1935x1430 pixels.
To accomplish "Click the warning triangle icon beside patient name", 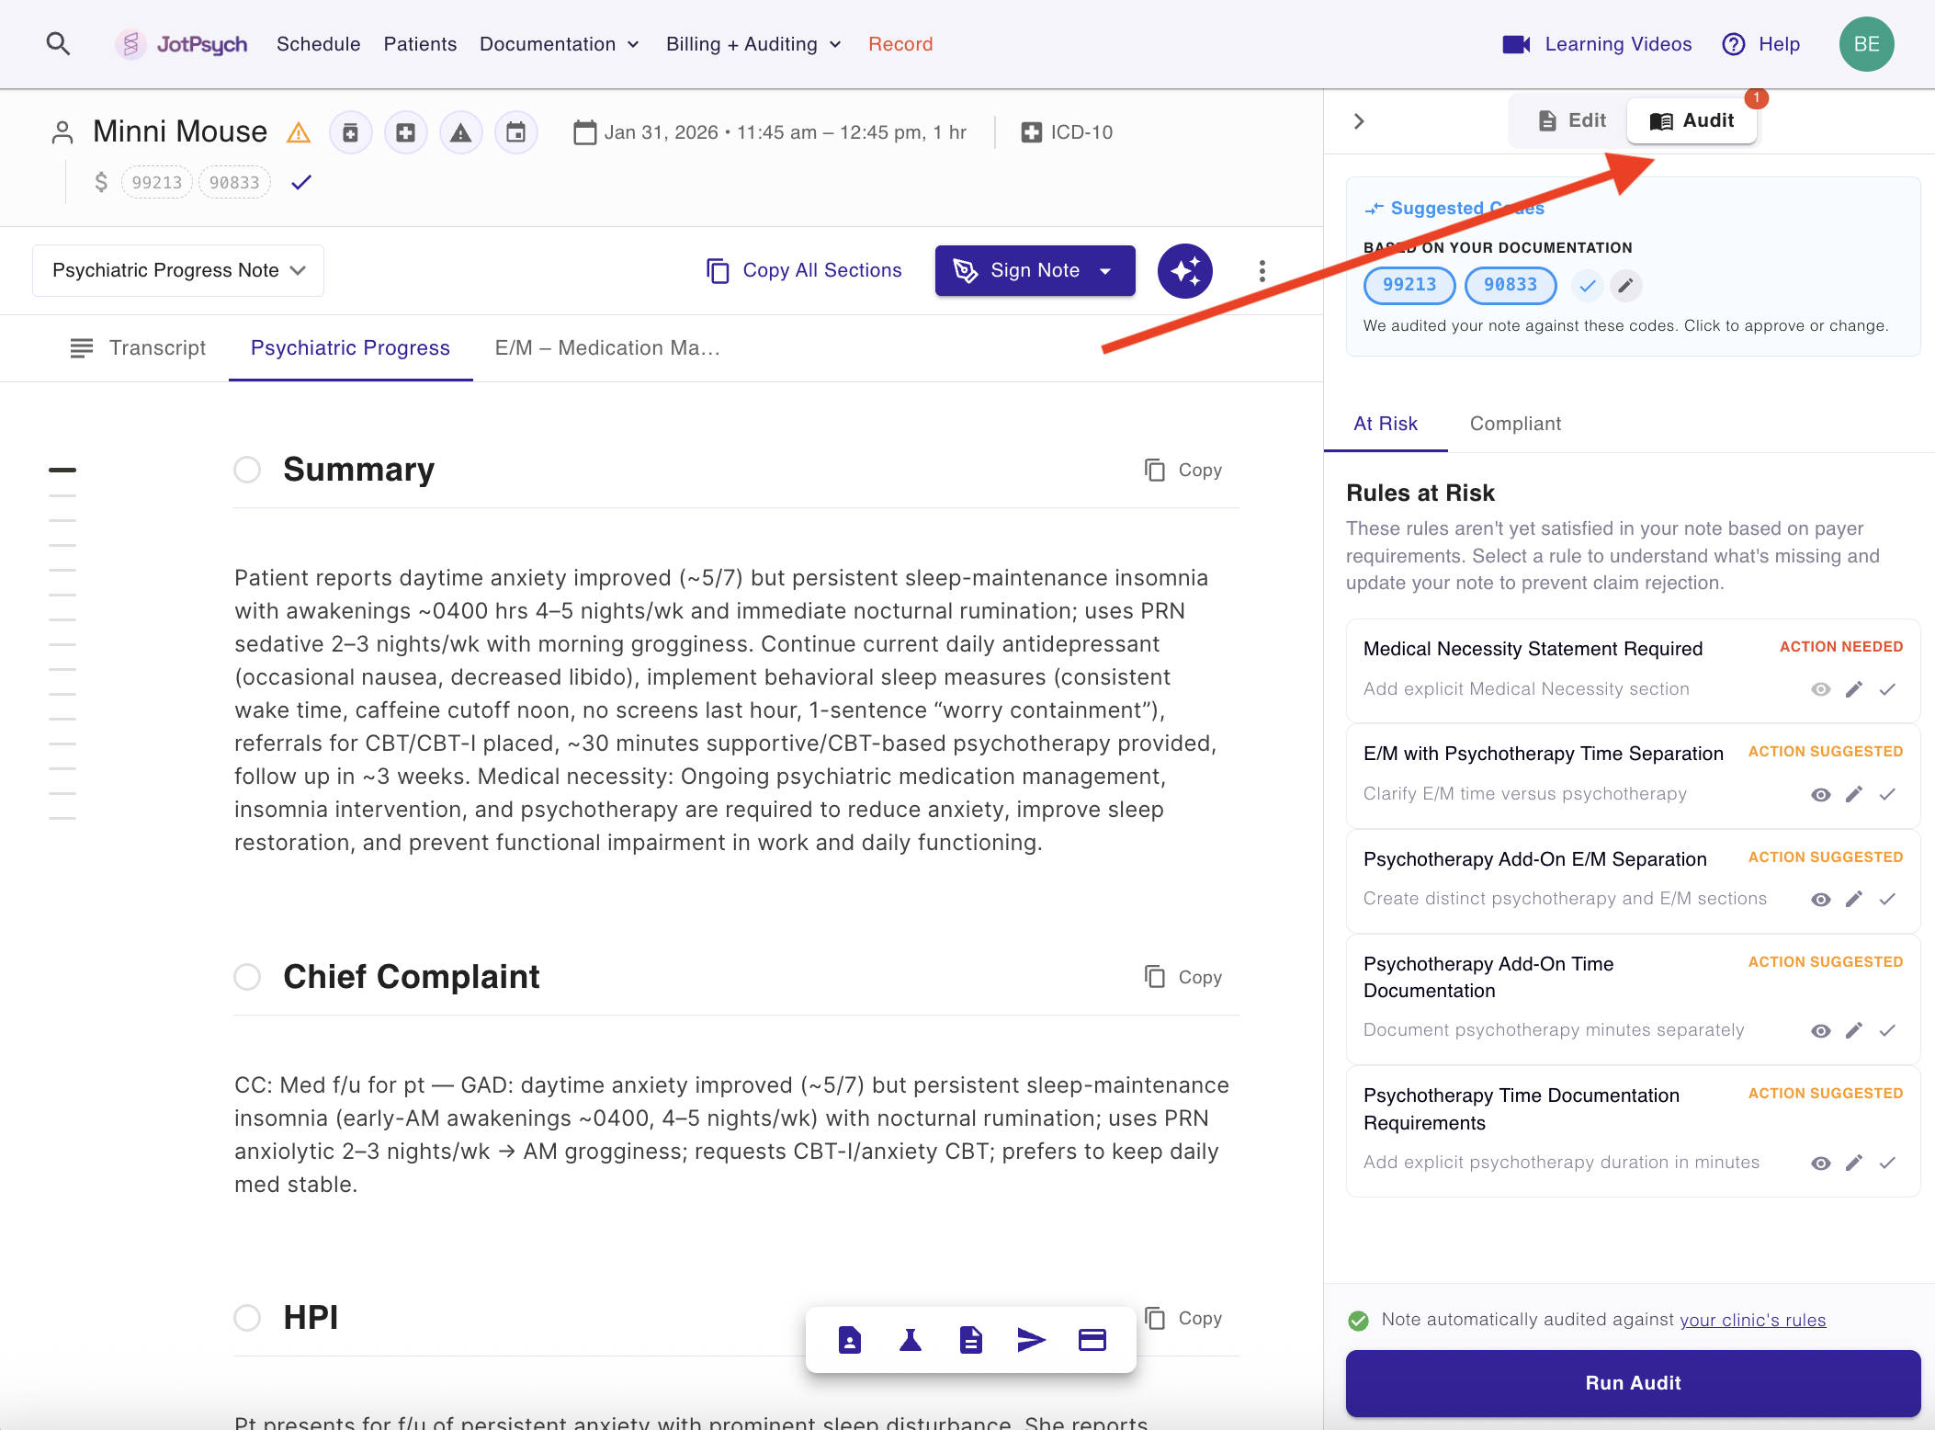I will point(299,133).
